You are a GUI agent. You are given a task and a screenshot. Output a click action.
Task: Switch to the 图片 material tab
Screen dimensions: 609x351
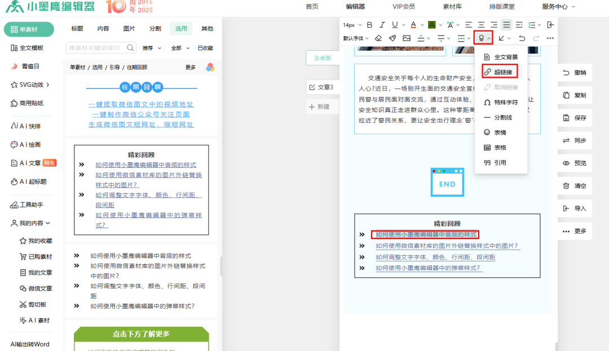coord(129,29)
